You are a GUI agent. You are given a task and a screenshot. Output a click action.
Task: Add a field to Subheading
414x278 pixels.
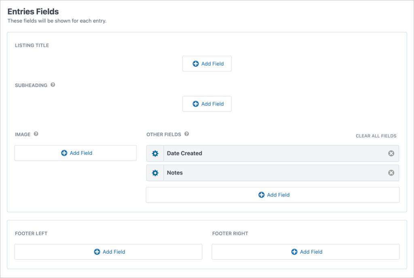click(207, 104)
